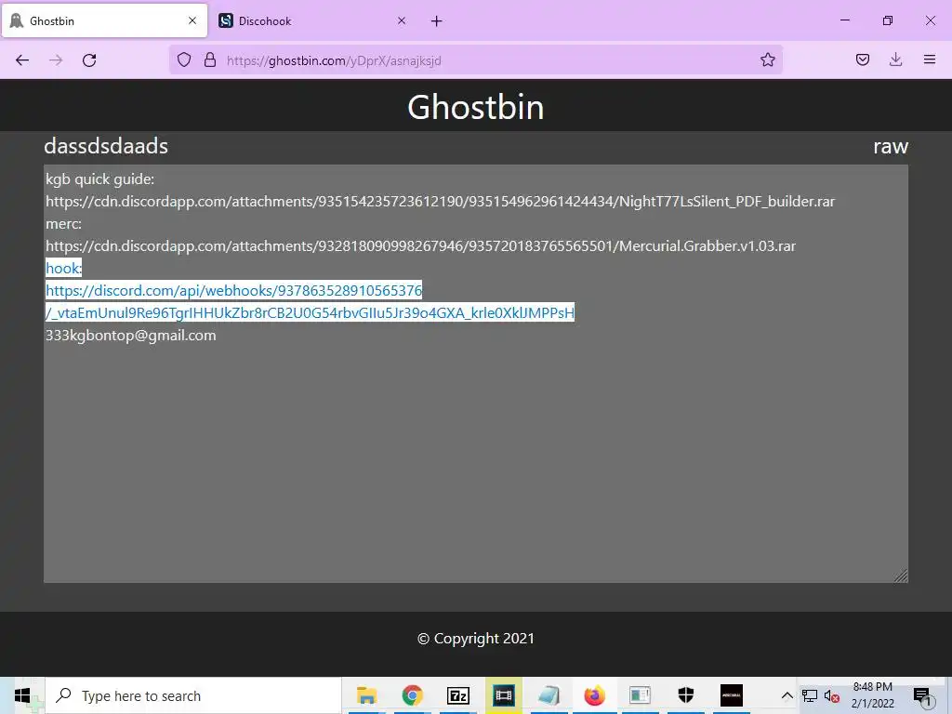Close the Discohook tab
The height and width of the screenshot is (714, 952).
[x=402, y=20]
